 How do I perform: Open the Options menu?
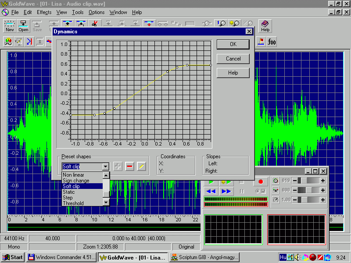(97, 12)
